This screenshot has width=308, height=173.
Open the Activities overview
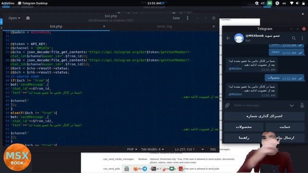tap(8, 3)
